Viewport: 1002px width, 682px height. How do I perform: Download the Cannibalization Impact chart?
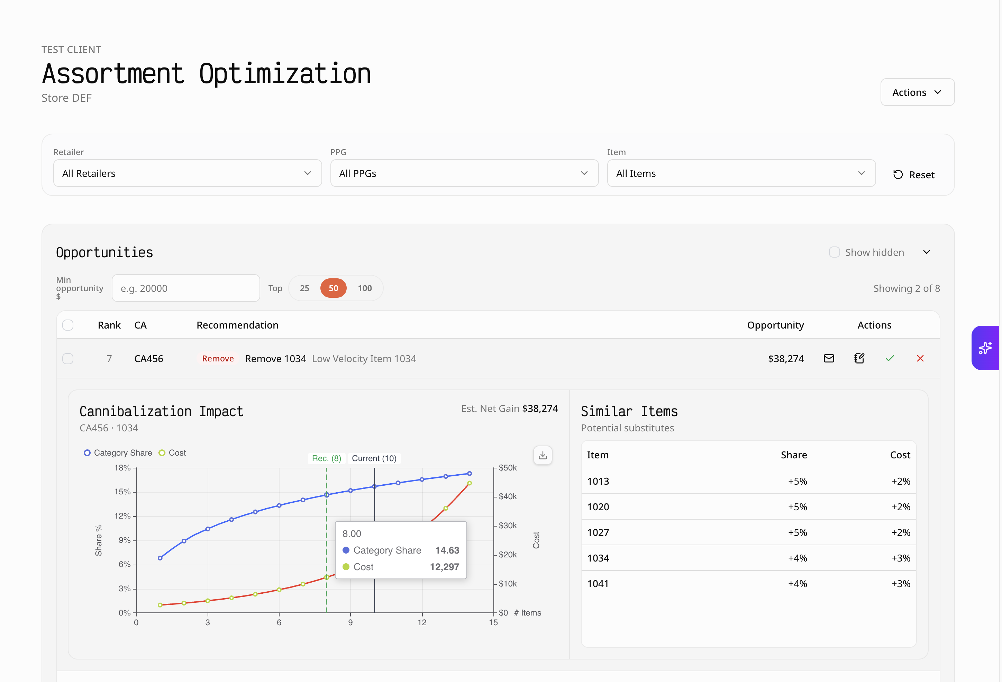pos(543,455)
